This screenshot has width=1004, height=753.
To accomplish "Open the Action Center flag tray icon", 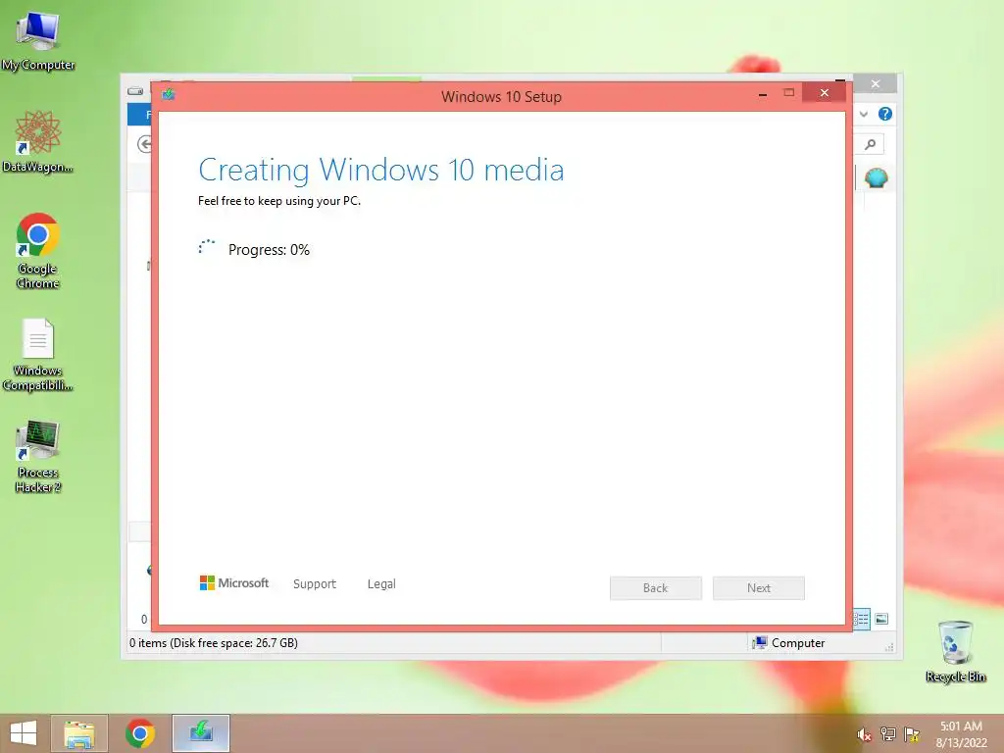I will click(x=912, y=734).
